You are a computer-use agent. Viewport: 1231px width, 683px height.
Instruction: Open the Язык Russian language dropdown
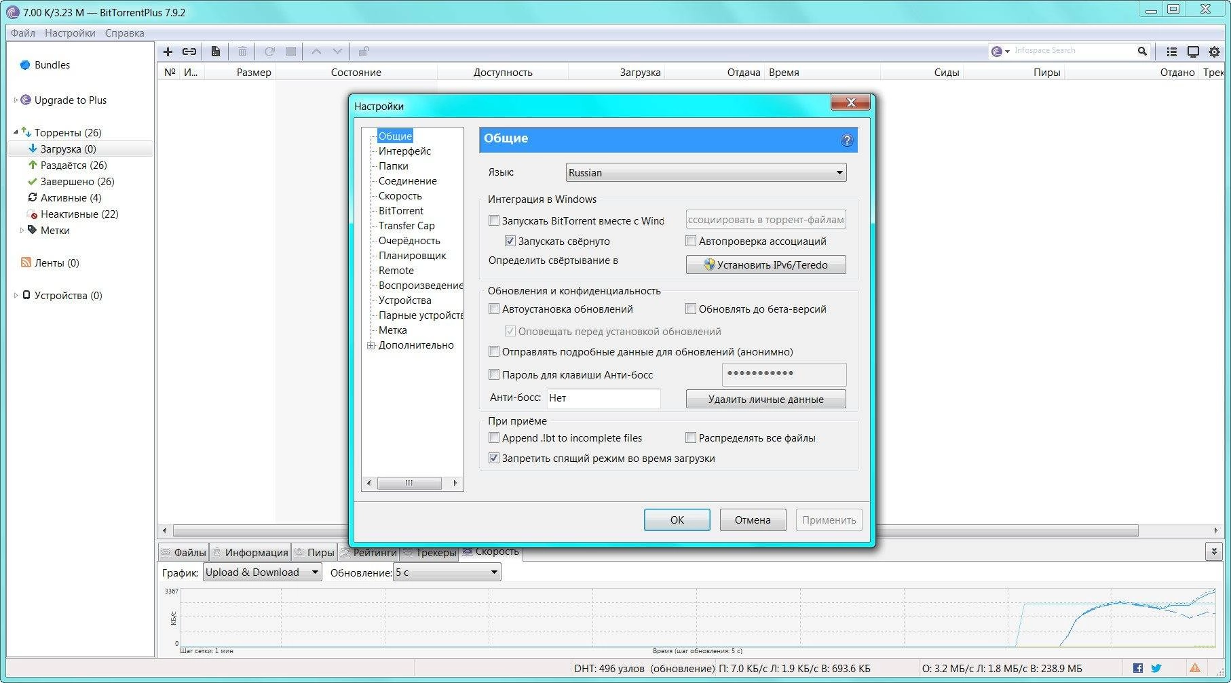706,172
